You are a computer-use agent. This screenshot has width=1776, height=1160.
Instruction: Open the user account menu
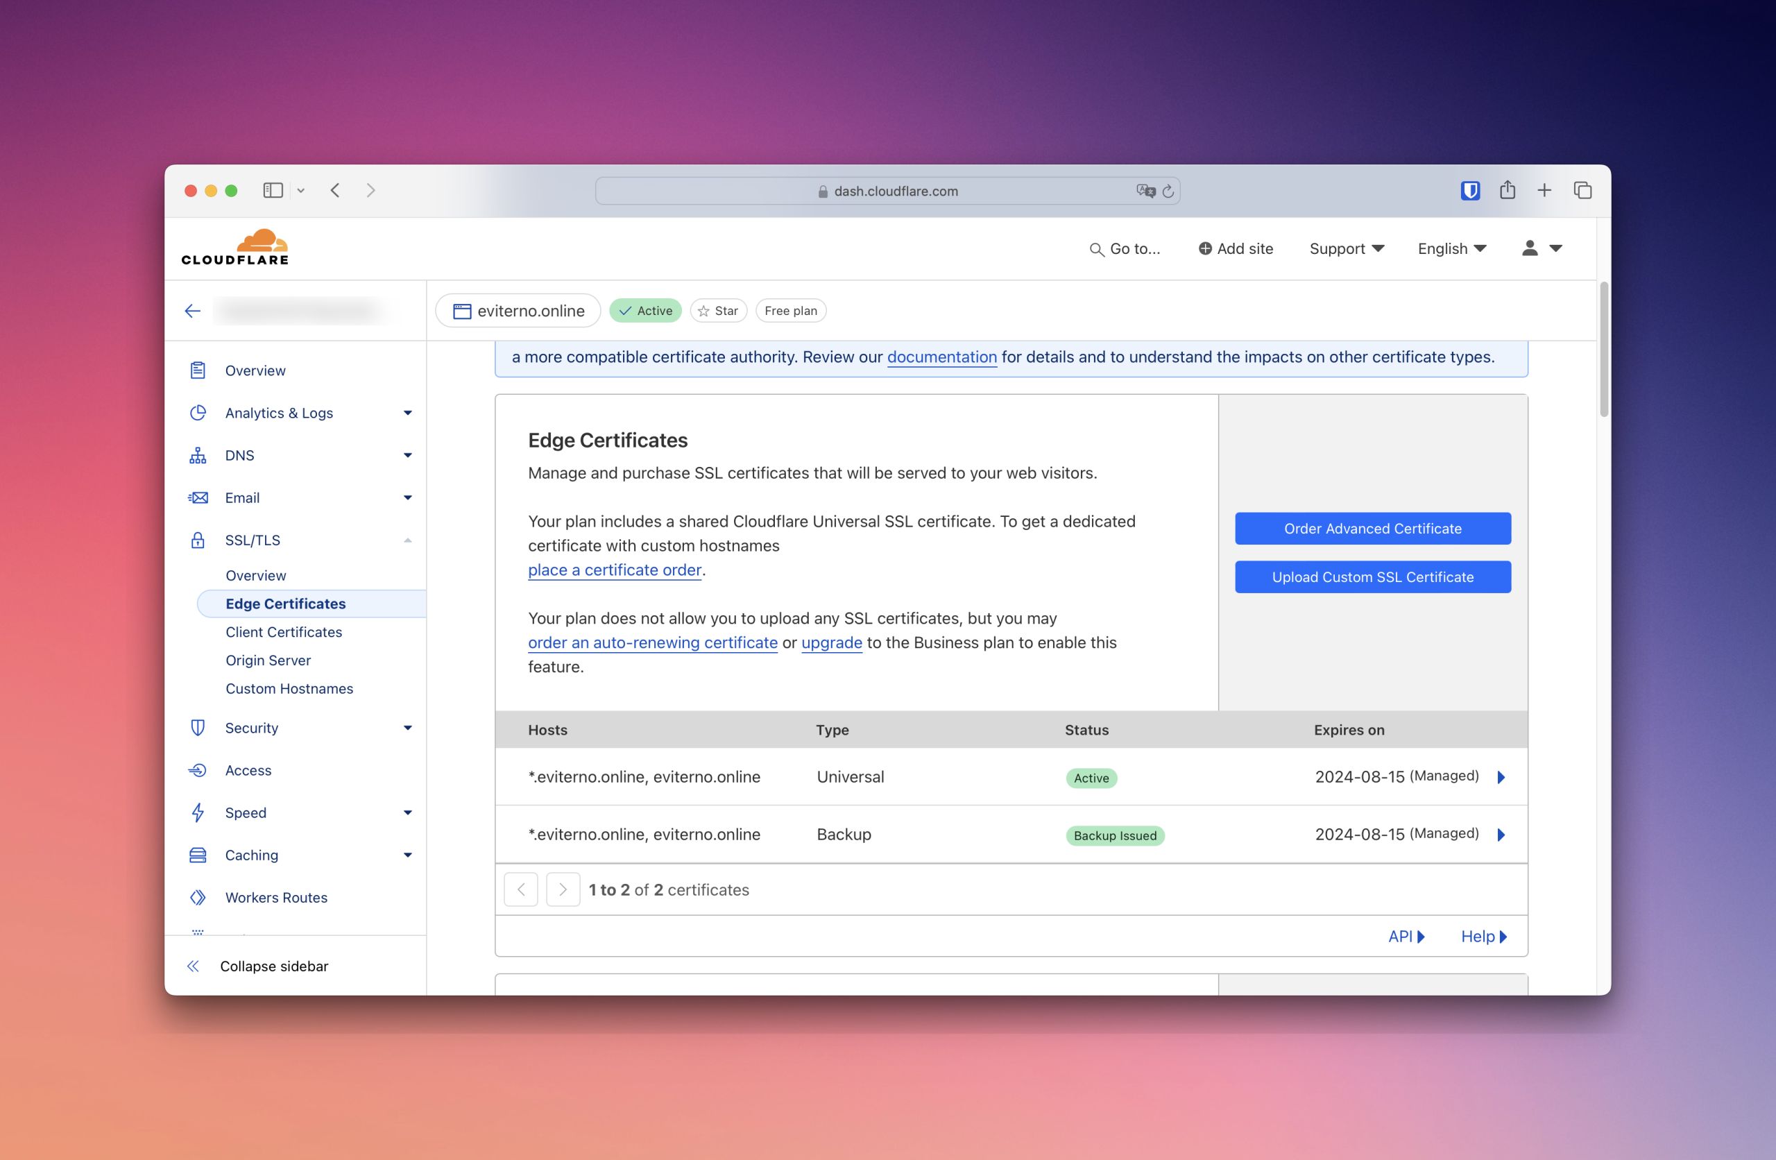(1542, 248)
